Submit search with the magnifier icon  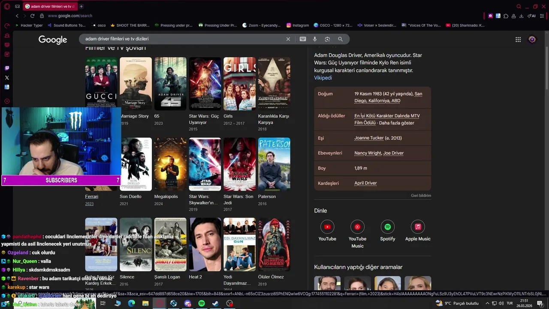[340, 39]
